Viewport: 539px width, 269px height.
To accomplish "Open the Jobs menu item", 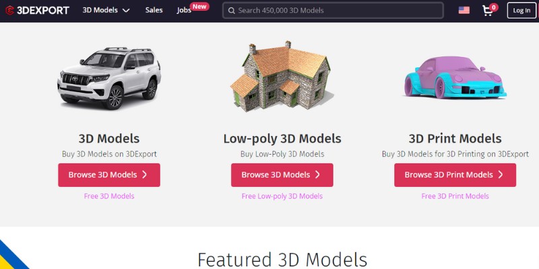I will click(x=184, y=11).
